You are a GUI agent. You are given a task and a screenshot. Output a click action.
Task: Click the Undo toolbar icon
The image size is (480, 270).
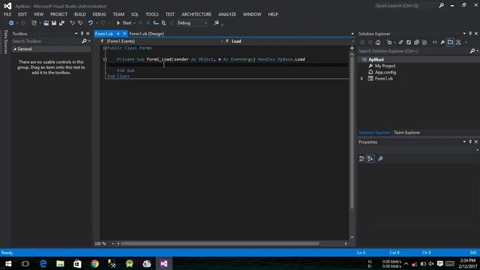tap(90, 23)
